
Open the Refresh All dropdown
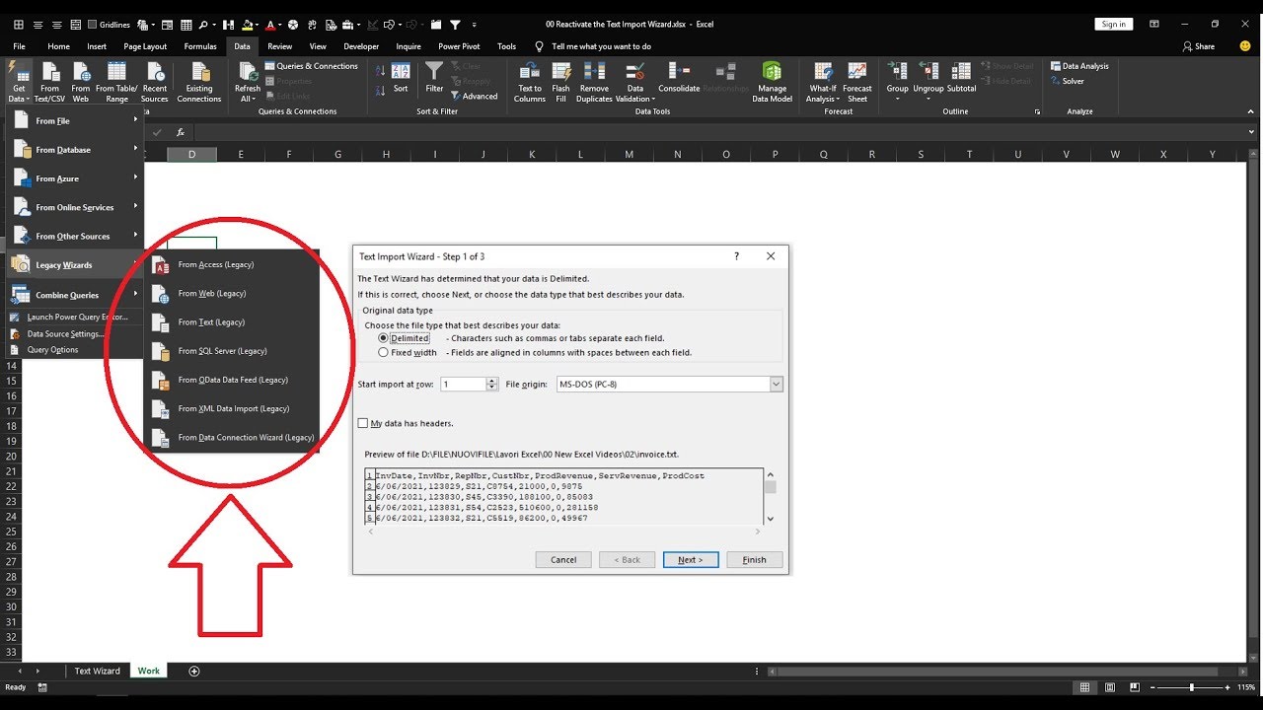[248, 82]
